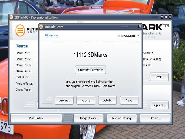185x139 pixels.
Task: Save the score with Save As...
Action: point(64,100)
